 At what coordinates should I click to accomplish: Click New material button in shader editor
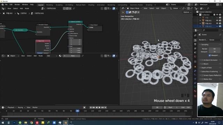point(73,56)
